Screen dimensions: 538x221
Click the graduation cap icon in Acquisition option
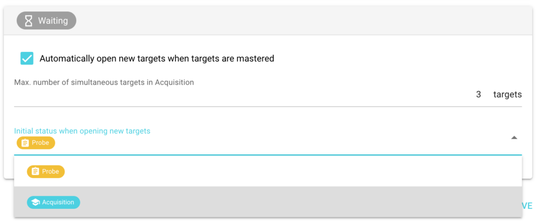point(35,203)
